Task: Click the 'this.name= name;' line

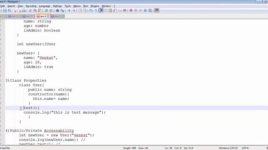Action: click(51, 99)
